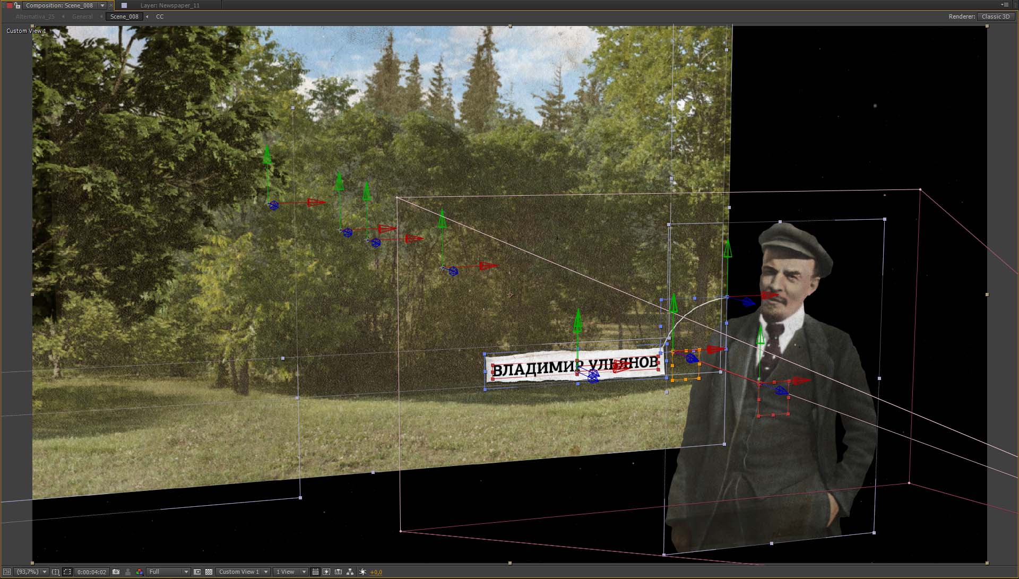Click the Reset Exposure aperture icon
This screenshot has width=1019, height=579.
pyautogui.click(x=363, y=572)
